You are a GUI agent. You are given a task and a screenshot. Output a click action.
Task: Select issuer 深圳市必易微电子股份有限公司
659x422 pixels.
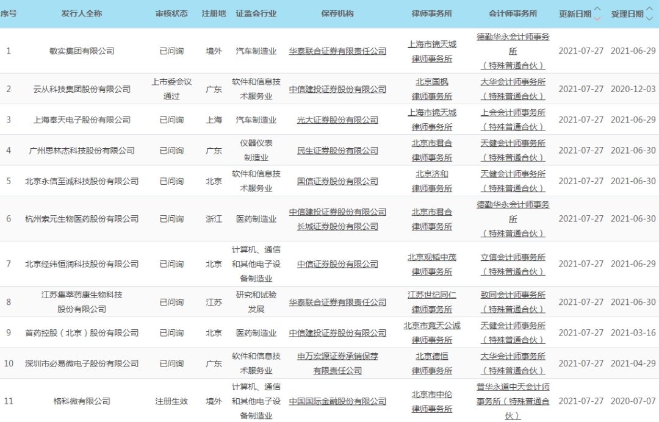(82, 363)
